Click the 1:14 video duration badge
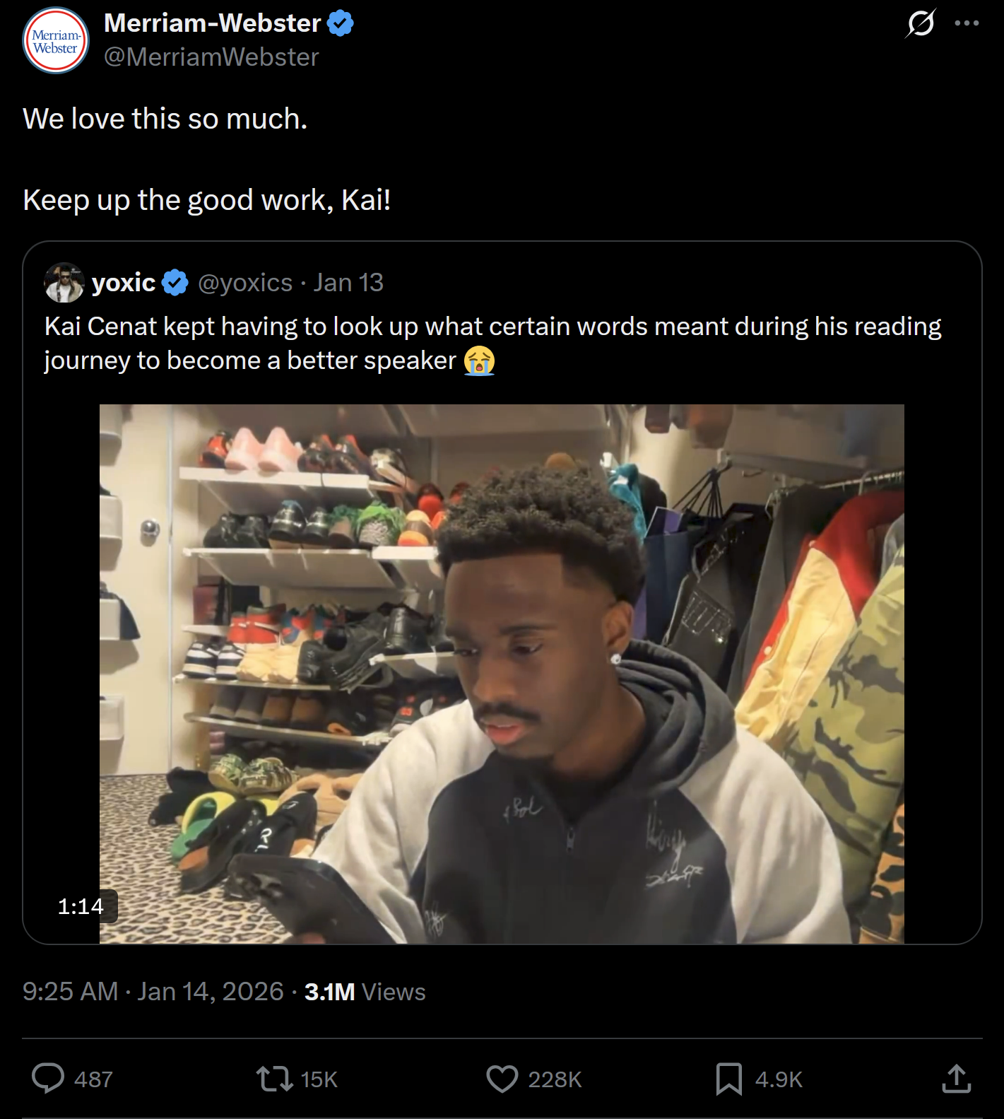 81,906
